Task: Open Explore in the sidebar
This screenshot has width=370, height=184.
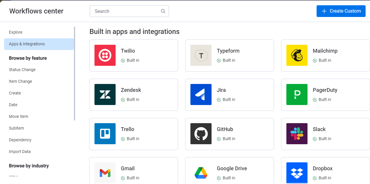Action: (x=16, y=32)
